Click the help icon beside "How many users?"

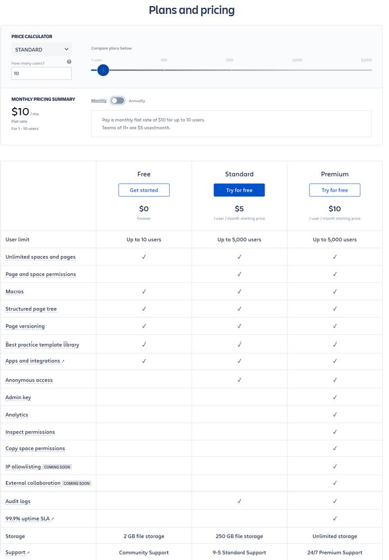[69, 62]
